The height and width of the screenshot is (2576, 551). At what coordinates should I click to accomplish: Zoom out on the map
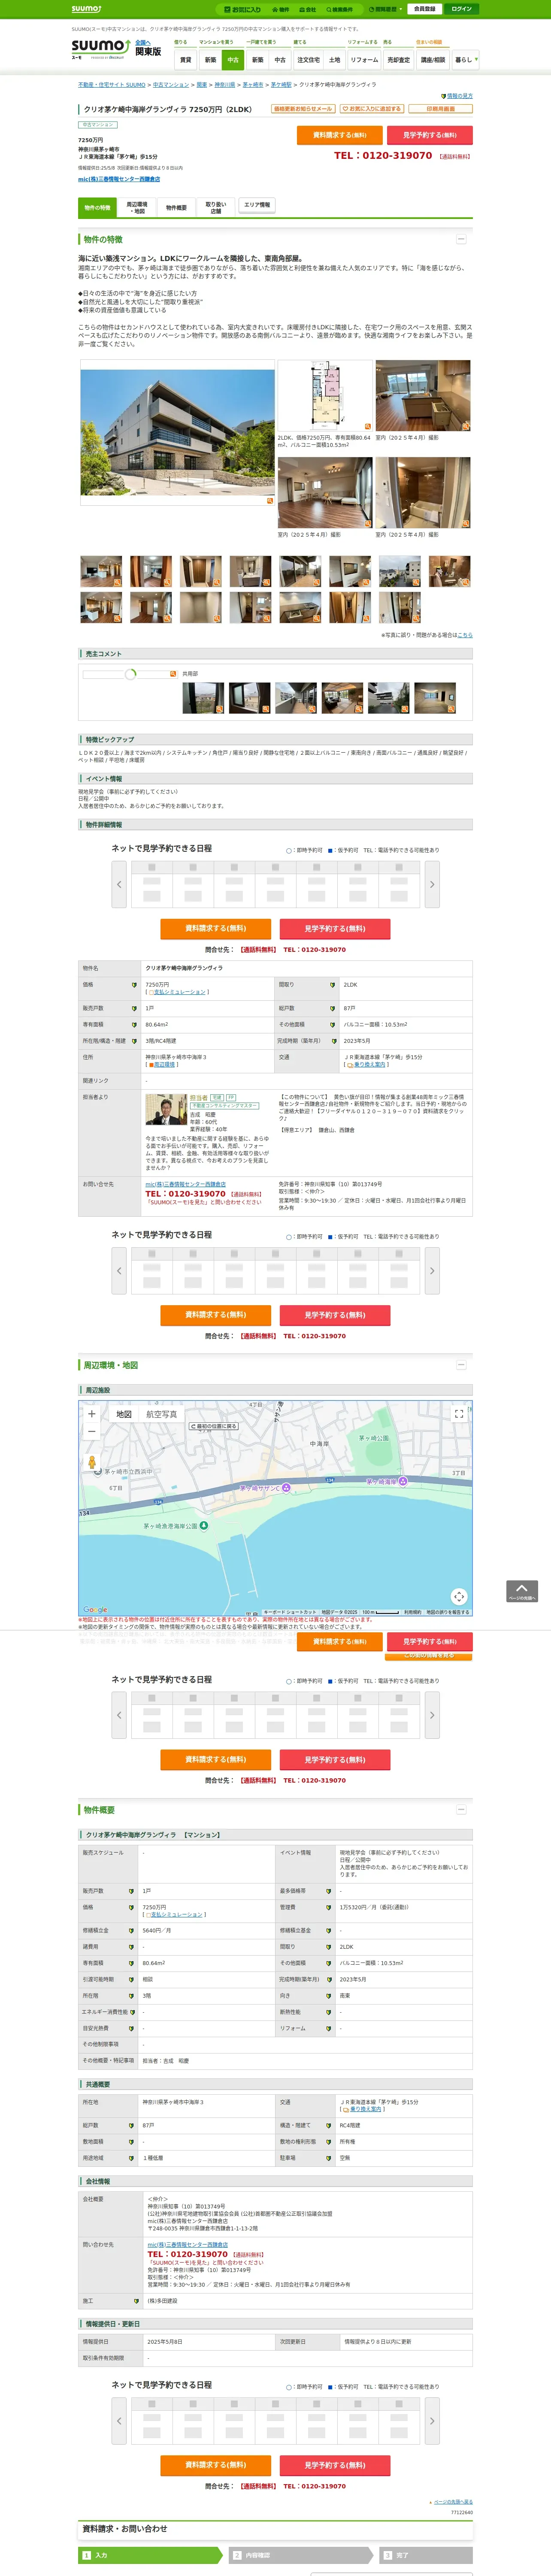(x=92, y=1431)
